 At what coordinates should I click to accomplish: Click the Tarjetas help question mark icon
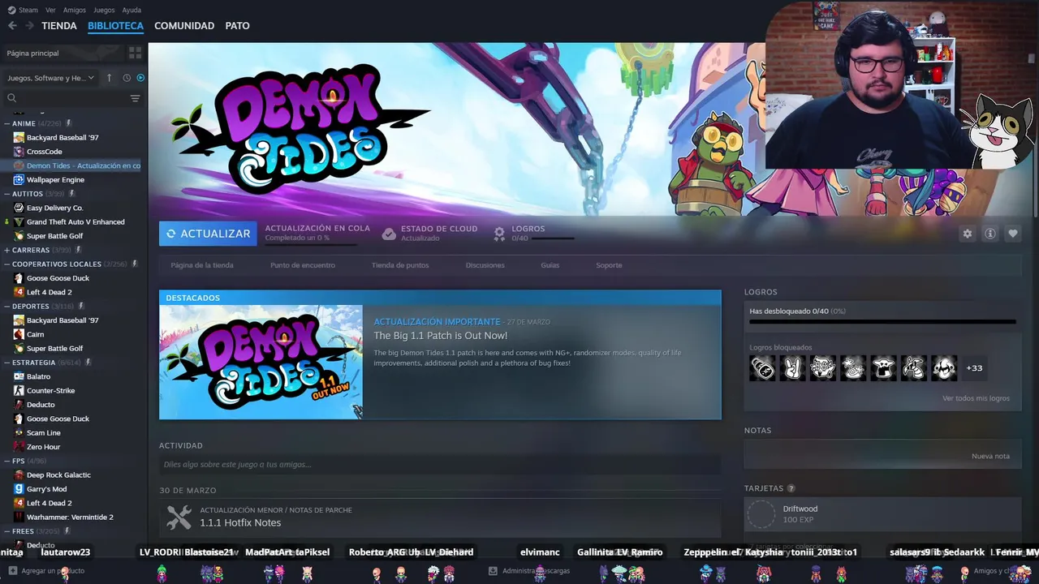click(791, 488)
